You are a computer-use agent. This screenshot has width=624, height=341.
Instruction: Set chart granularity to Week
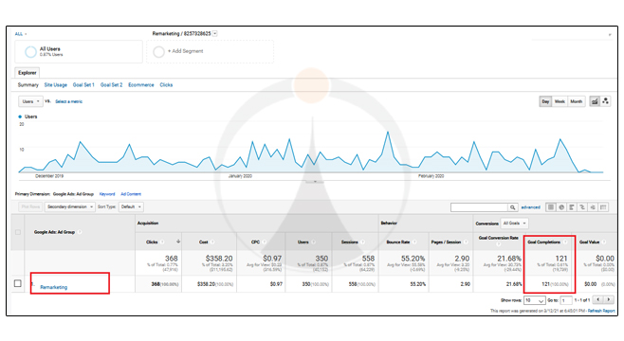[560, 101]
